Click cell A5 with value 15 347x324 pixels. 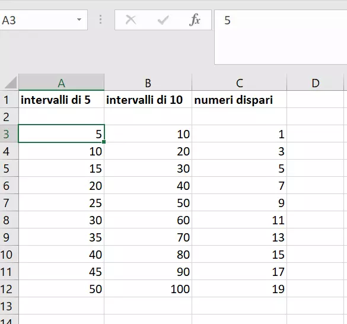[x=61, y=169]
